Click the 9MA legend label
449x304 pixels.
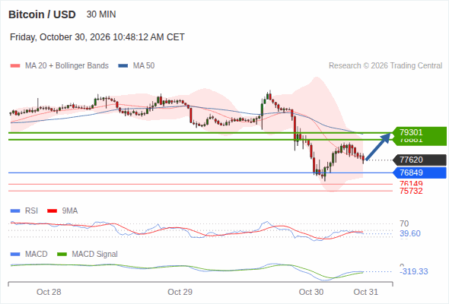70,211
